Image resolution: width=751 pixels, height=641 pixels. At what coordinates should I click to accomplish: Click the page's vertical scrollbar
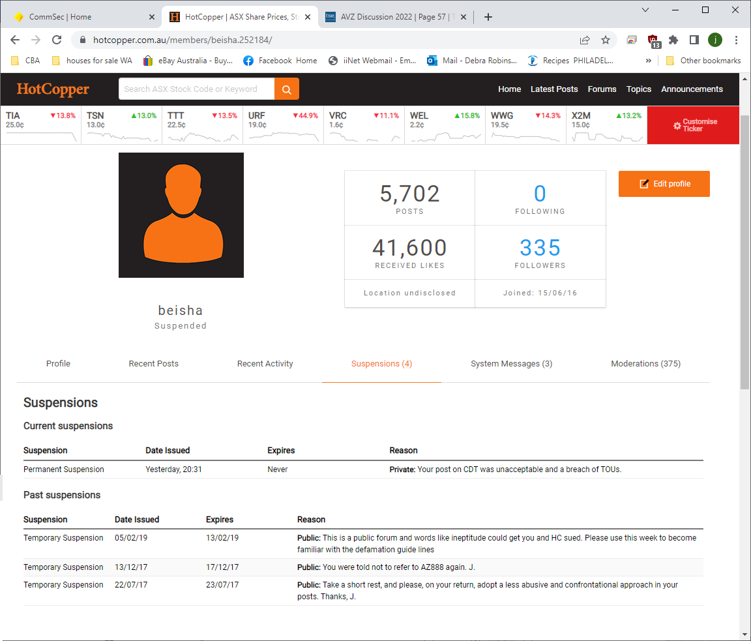[x=745, y=261]
